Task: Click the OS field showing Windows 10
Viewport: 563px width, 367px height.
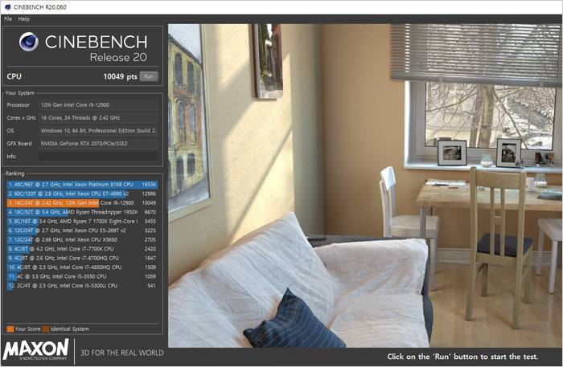Action: click(x=98, y=130)
